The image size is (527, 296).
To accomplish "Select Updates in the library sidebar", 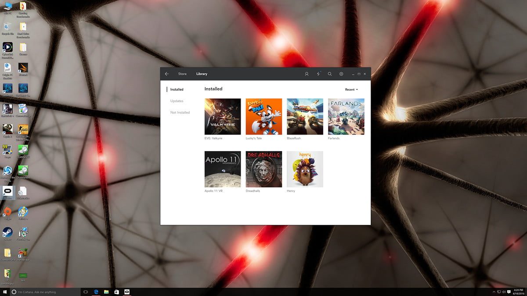I will (177, 101).
